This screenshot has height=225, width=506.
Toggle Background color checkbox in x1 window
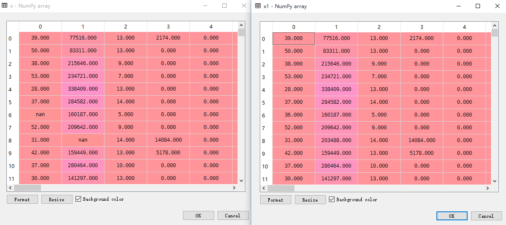pyautogui.click(x=332, y=199)
